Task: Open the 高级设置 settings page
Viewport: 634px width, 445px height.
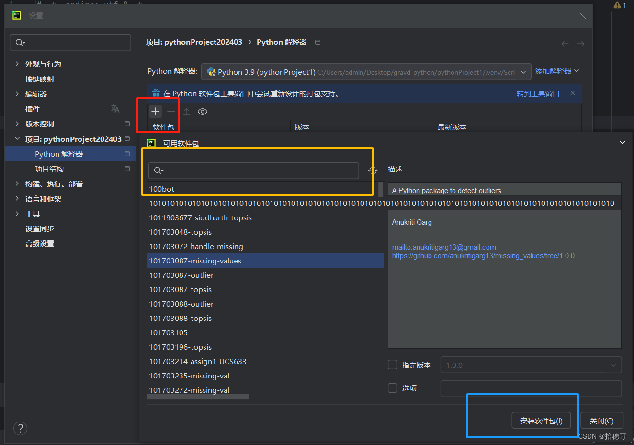Action: (40, 243)
